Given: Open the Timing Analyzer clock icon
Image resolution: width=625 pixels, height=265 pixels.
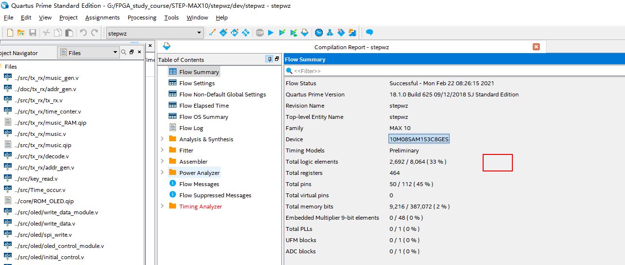Looking at the screenshot, I should [319, 33].
